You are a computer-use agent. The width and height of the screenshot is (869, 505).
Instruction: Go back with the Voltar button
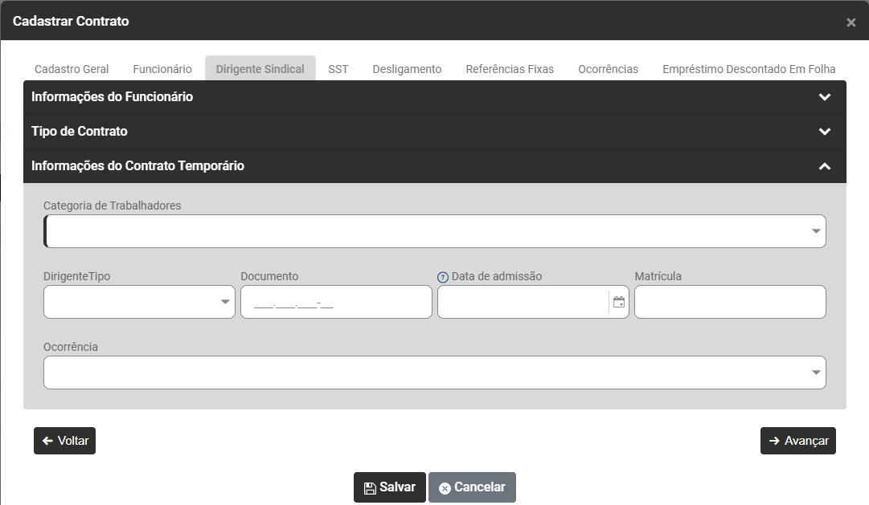tap(65, 441)
